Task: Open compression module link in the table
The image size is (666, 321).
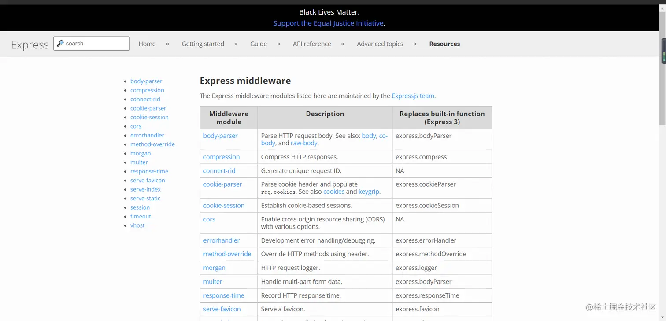Action: pyautogui.click(x=221, y=157)
